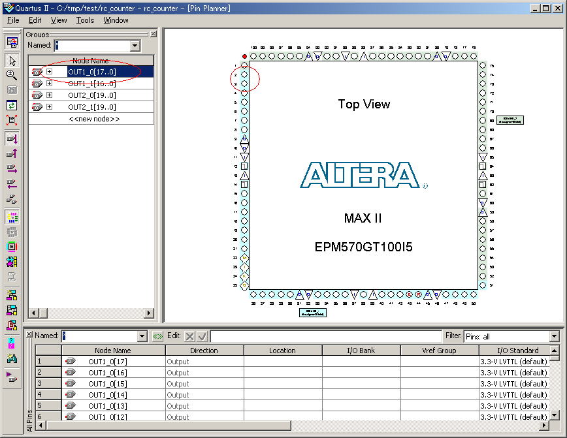The width and height of the screenshot is (567, 438).
Task: Expand the OUT1_0[17..0] group
Action: tap(49, 72)
